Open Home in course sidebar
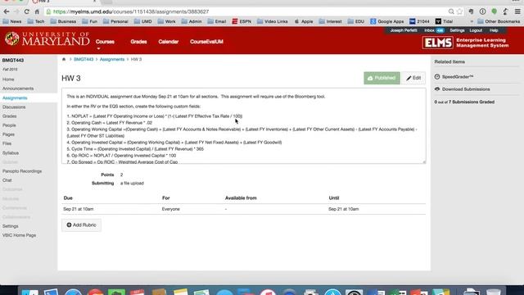Image resolution: width=524 pixels, height=295 pixels. (x=8, y=79)
